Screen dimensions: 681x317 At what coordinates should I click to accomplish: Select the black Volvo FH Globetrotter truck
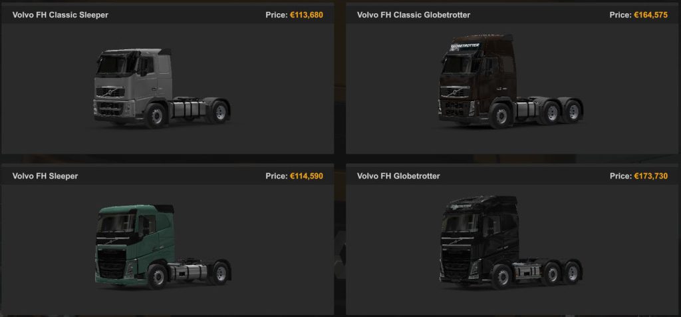click(x=511, y=242)
